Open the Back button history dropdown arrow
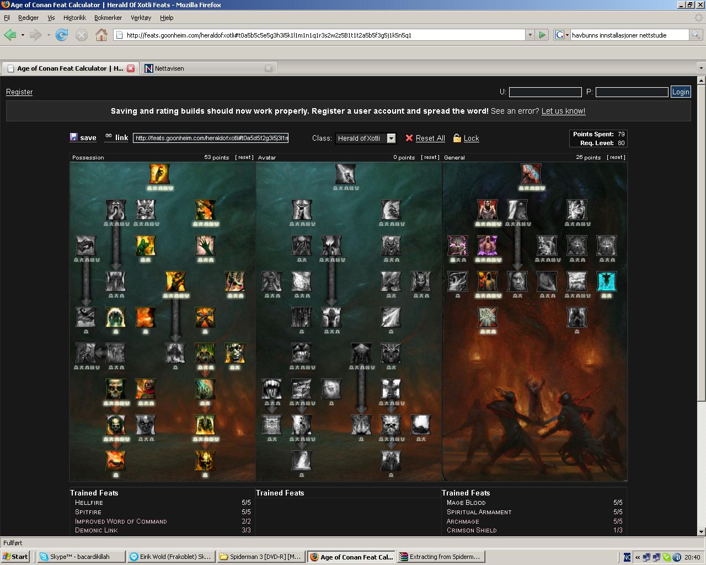 point(23,35)
